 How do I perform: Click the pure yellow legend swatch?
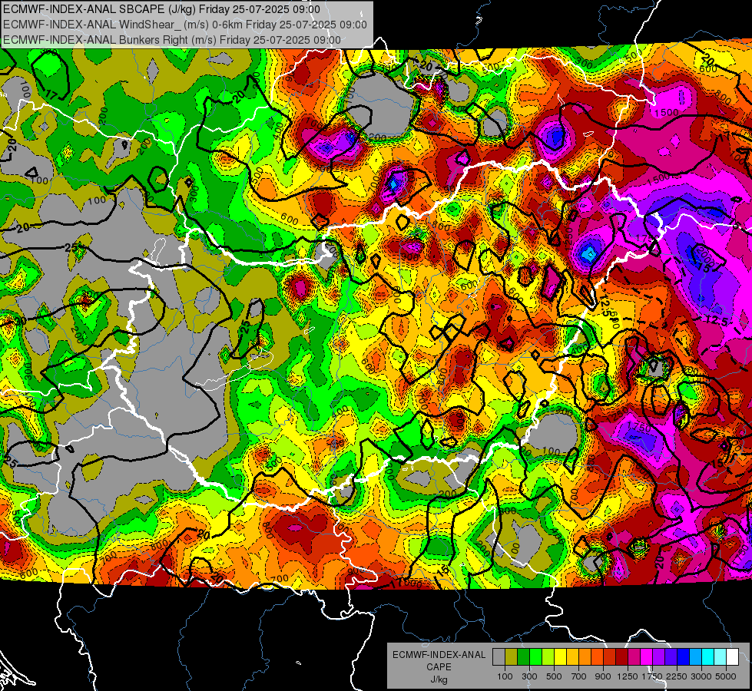tap(560, 656)
